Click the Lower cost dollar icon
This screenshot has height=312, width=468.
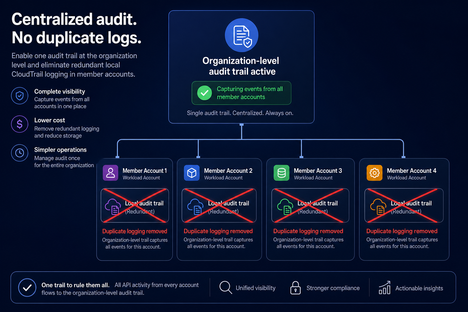tap(20, 124)
